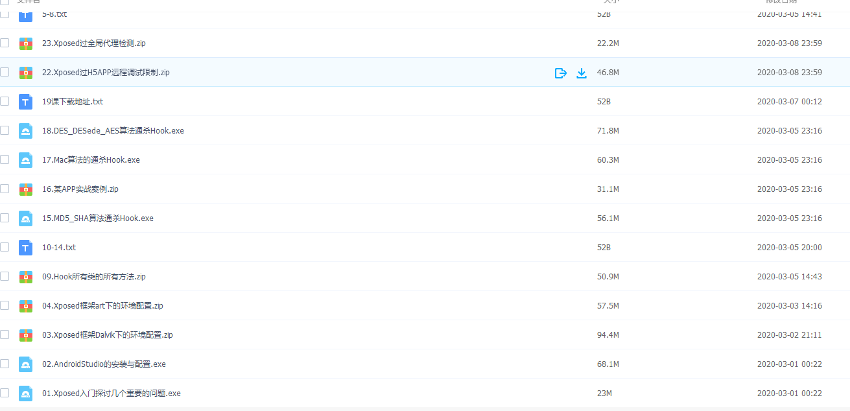Screen dimensions: 850x411
Task: Click the share icon on the 22.Xposed row
Action: (x=561, y=73)
